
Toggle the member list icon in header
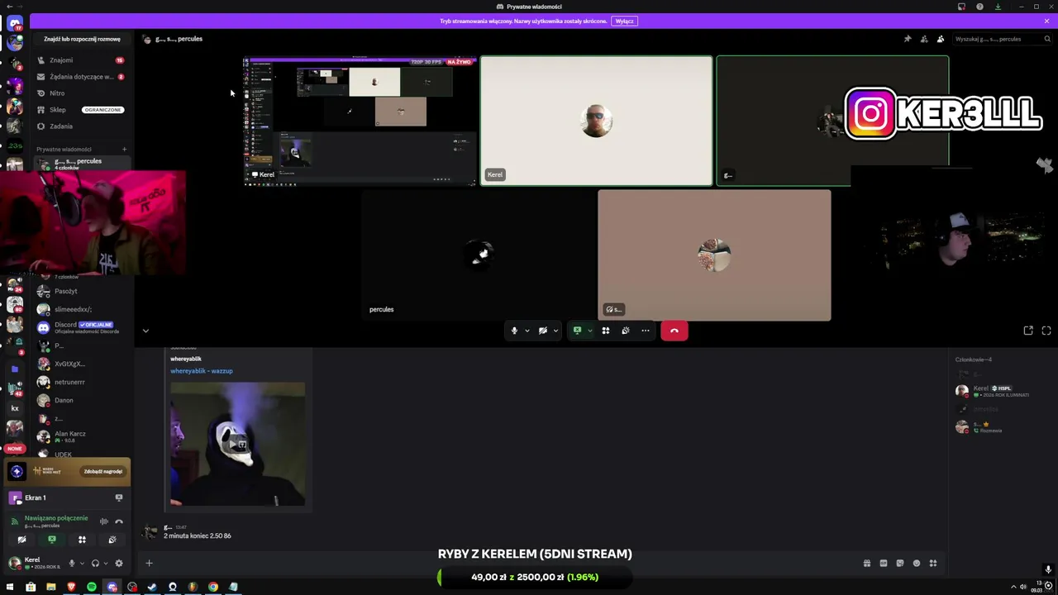point(941,39)
